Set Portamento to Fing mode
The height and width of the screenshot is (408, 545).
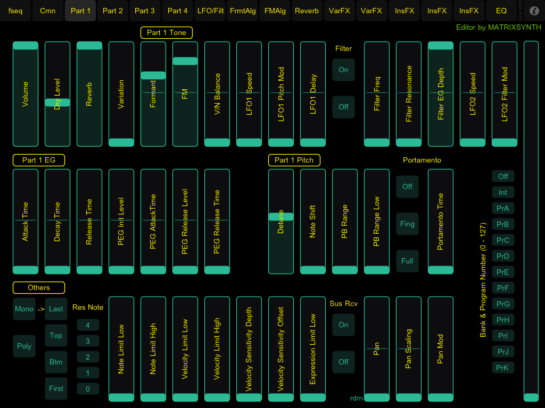(x=407, y=224)
